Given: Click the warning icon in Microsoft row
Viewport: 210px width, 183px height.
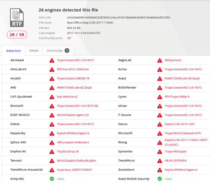Looking at the screenshot, I should [160, 133].
